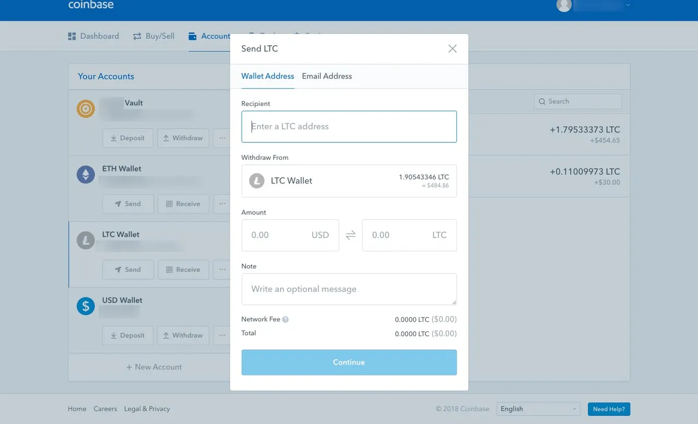Click the Need Help? button
Screen dimensions: 698x424
pyautogui.click(x=609, y=409)
